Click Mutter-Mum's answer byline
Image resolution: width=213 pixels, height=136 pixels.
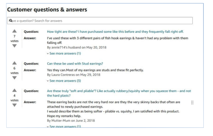coord(71,120)
